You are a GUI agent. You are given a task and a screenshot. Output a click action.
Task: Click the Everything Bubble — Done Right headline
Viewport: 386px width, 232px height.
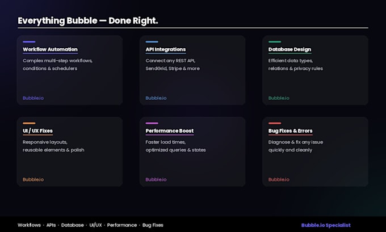pyautogui.click(x=87, y=20)
